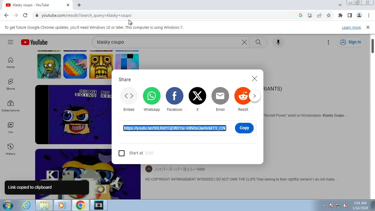The width and height of the screenshot is (375, 211).
Task: Open YouTube settings three-dot menu
Action: 328,42
